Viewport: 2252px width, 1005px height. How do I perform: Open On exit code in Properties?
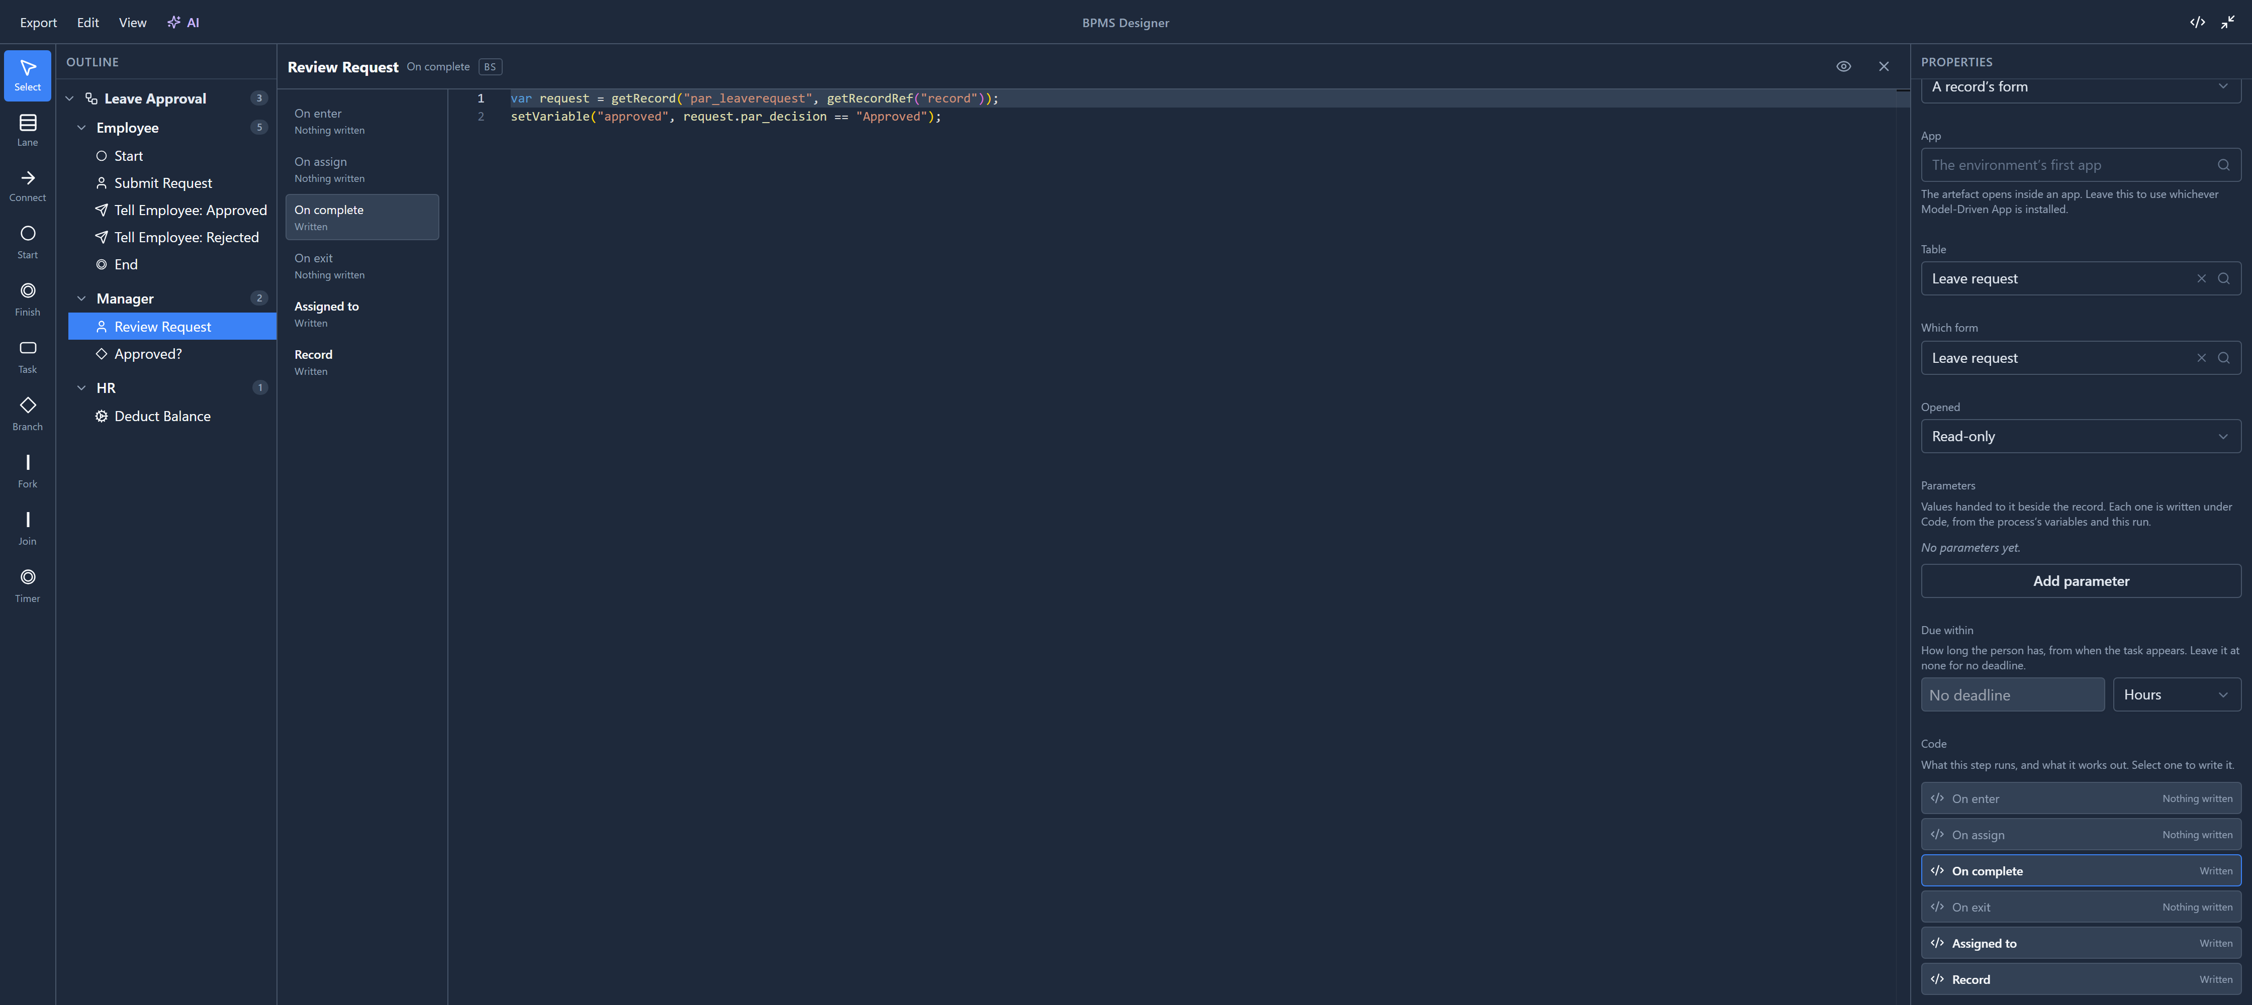coord(2080,907)
